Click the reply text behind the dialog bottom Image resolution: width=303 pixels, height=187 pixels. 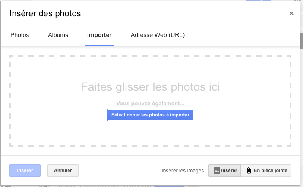tap(104, 186)
